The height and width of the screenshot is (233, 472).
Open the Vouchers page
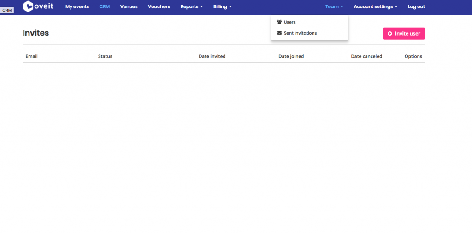click(159, 6)
